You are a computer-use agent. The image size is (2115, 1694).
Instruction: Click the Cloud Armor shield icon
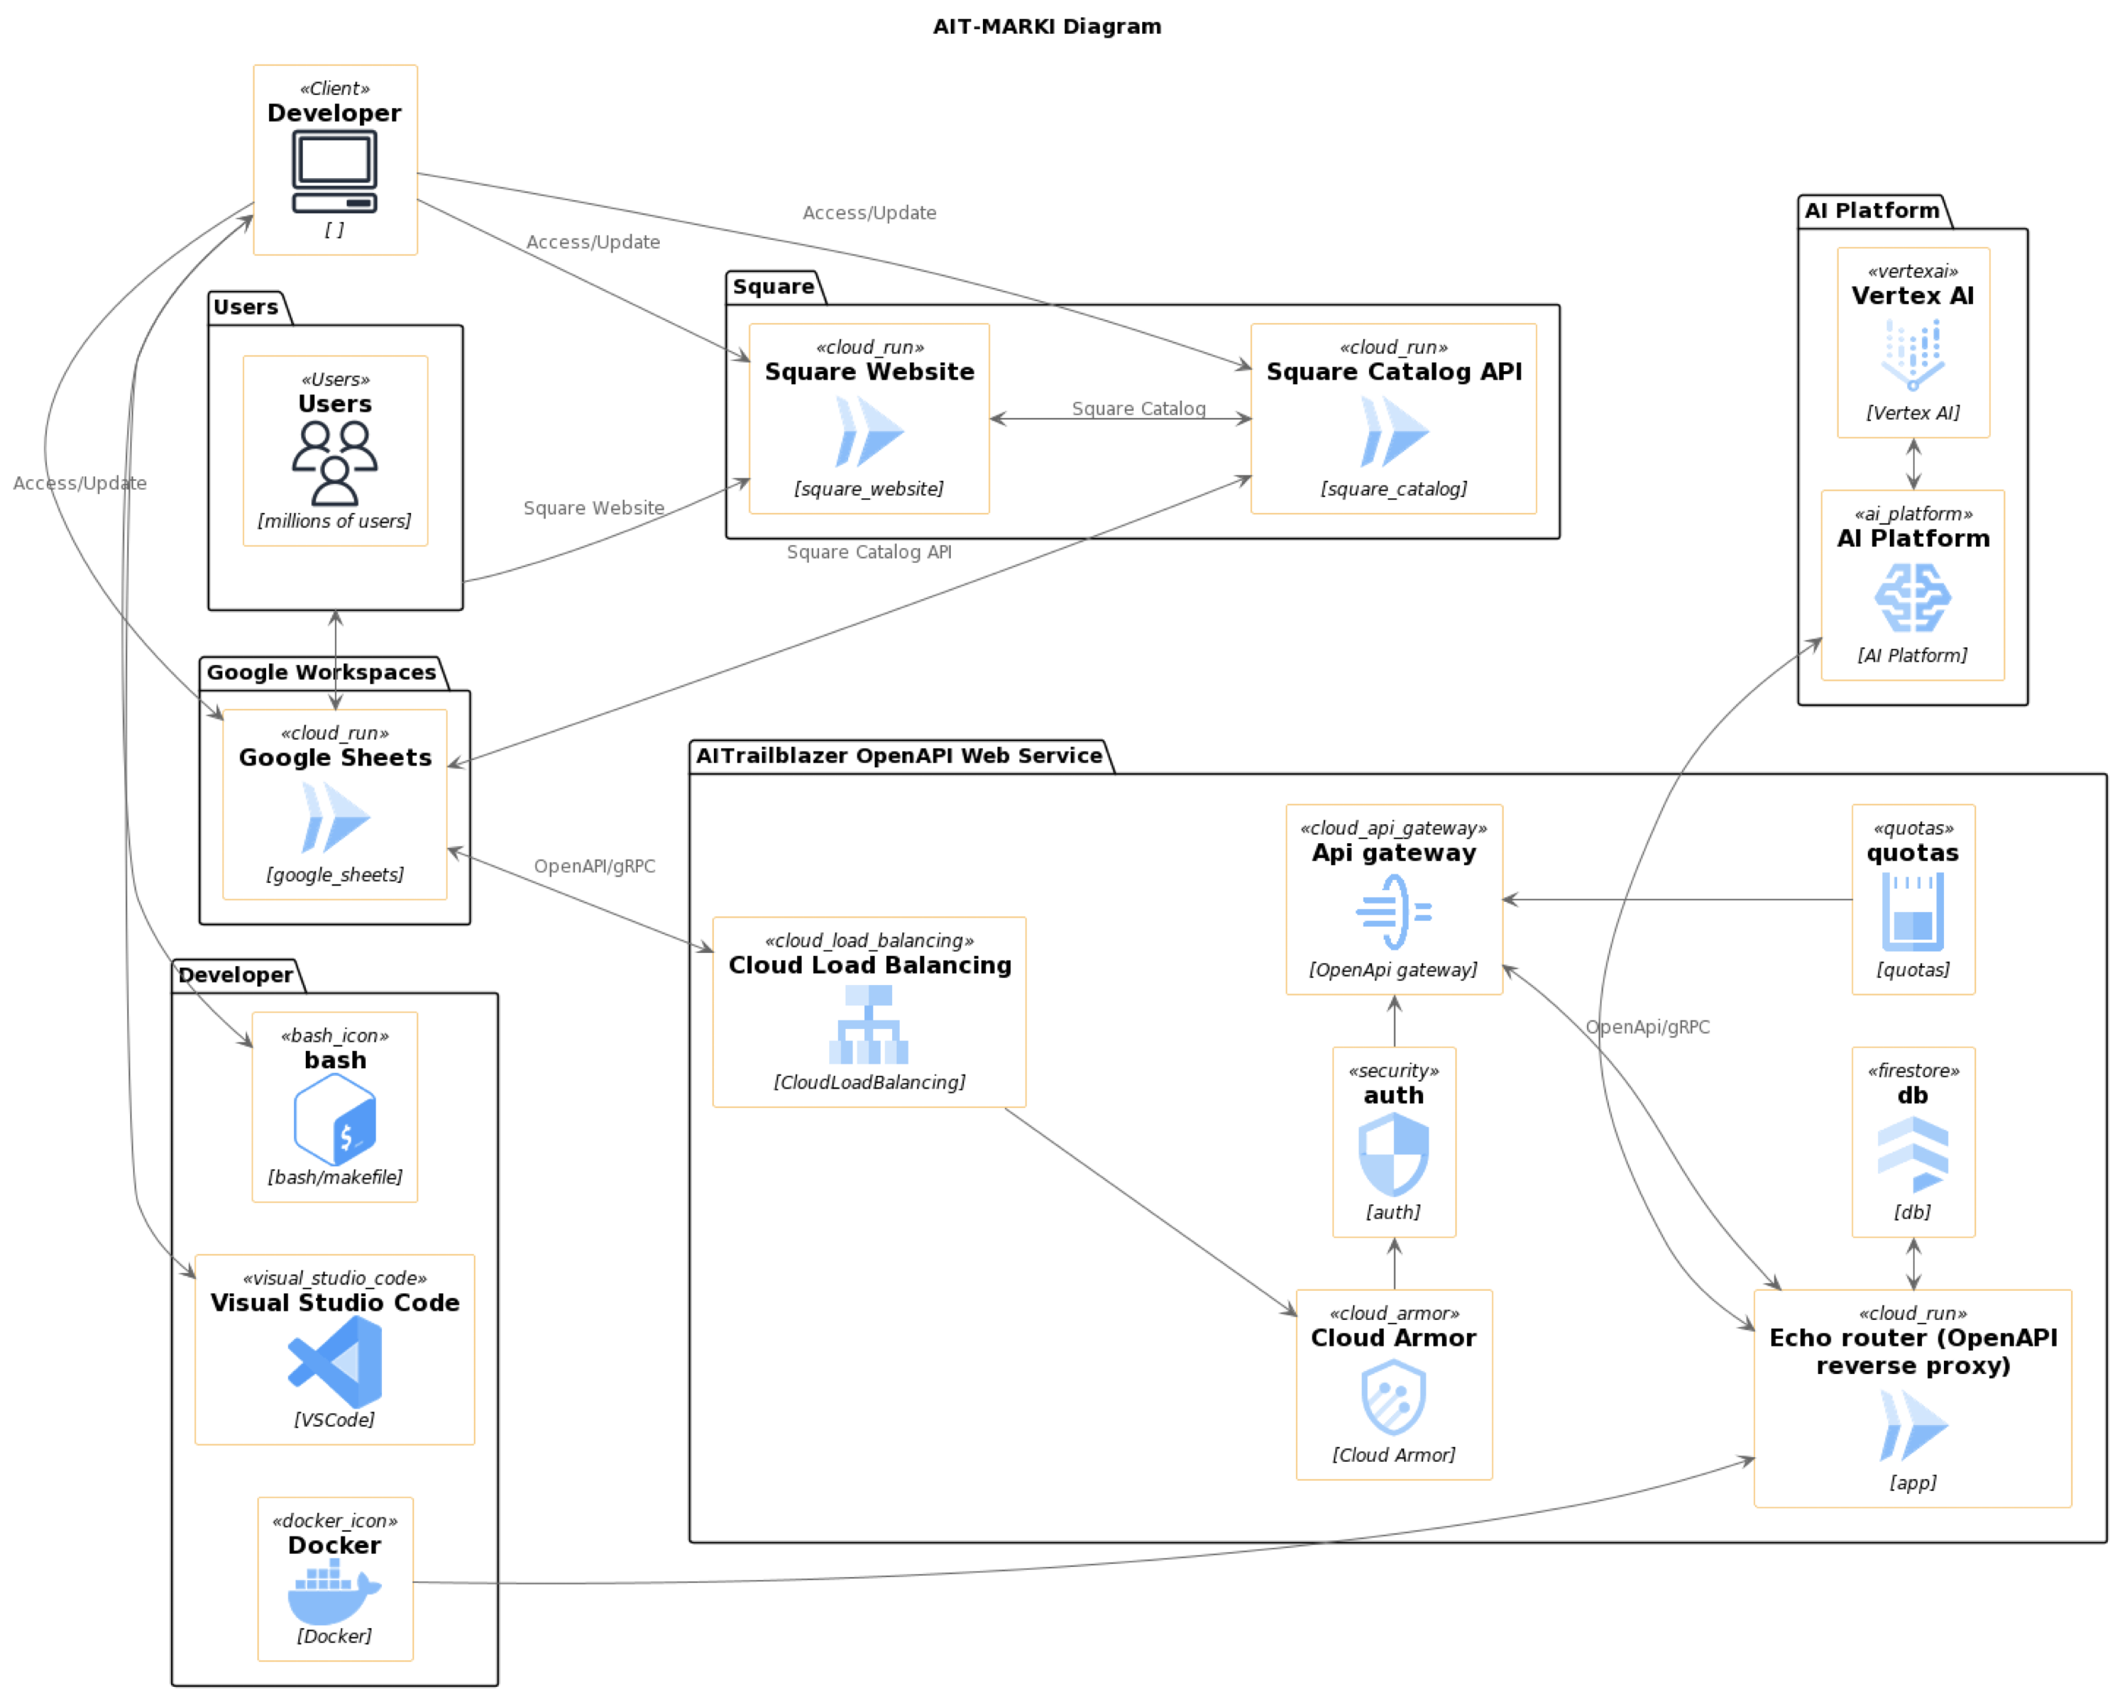pos(1393,1398)
